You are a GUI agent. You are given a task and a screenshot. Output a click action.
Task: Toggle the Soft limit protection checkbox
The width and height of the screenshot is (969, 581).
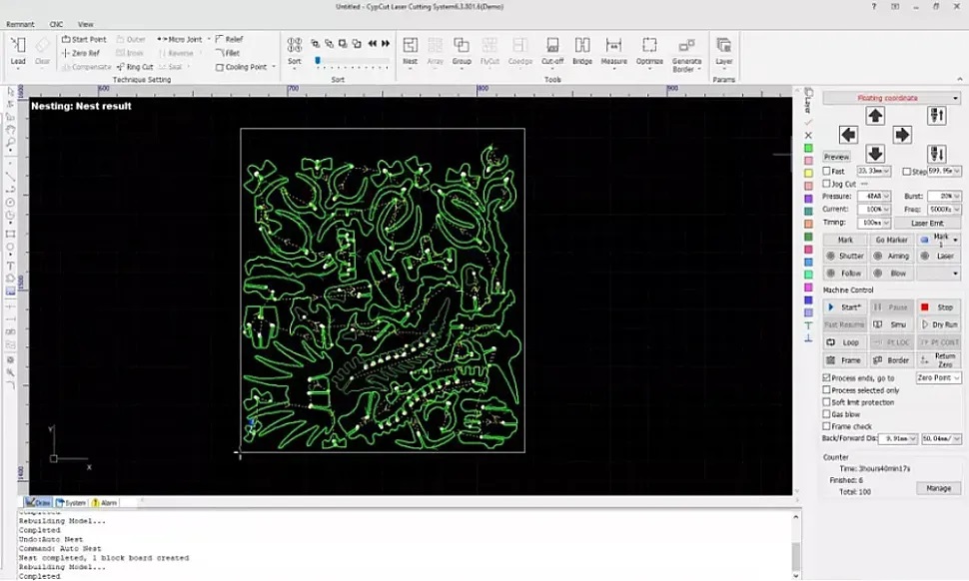pos(826,402)
